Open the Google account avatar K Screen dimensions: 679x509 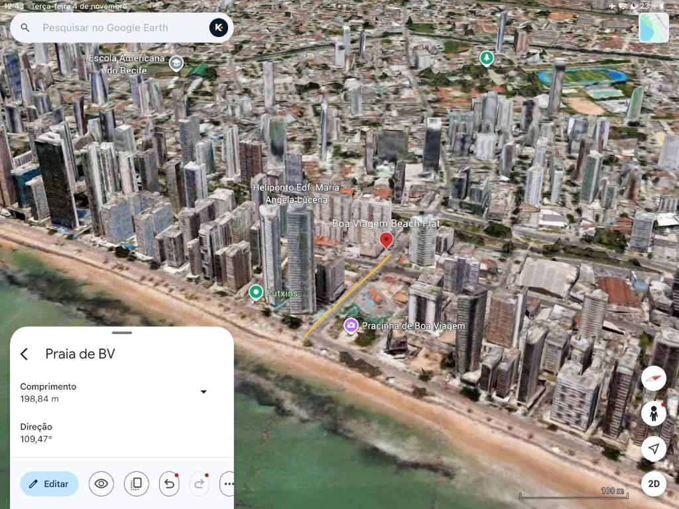click(218, 28)
